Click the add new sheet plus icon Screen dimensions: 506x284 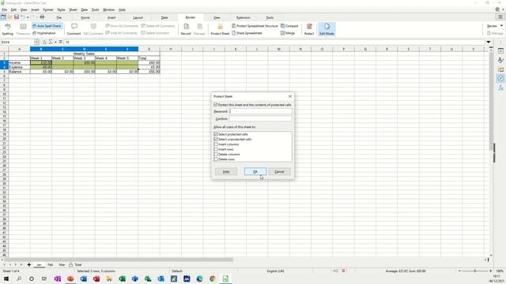[29, 265]
